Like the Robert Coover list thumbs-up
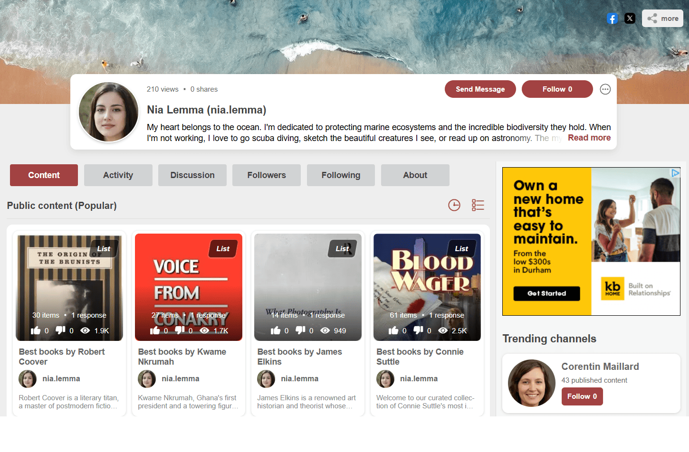Viewport: 689px width, 452px height. pyautogui.click(x=36, y=330)
